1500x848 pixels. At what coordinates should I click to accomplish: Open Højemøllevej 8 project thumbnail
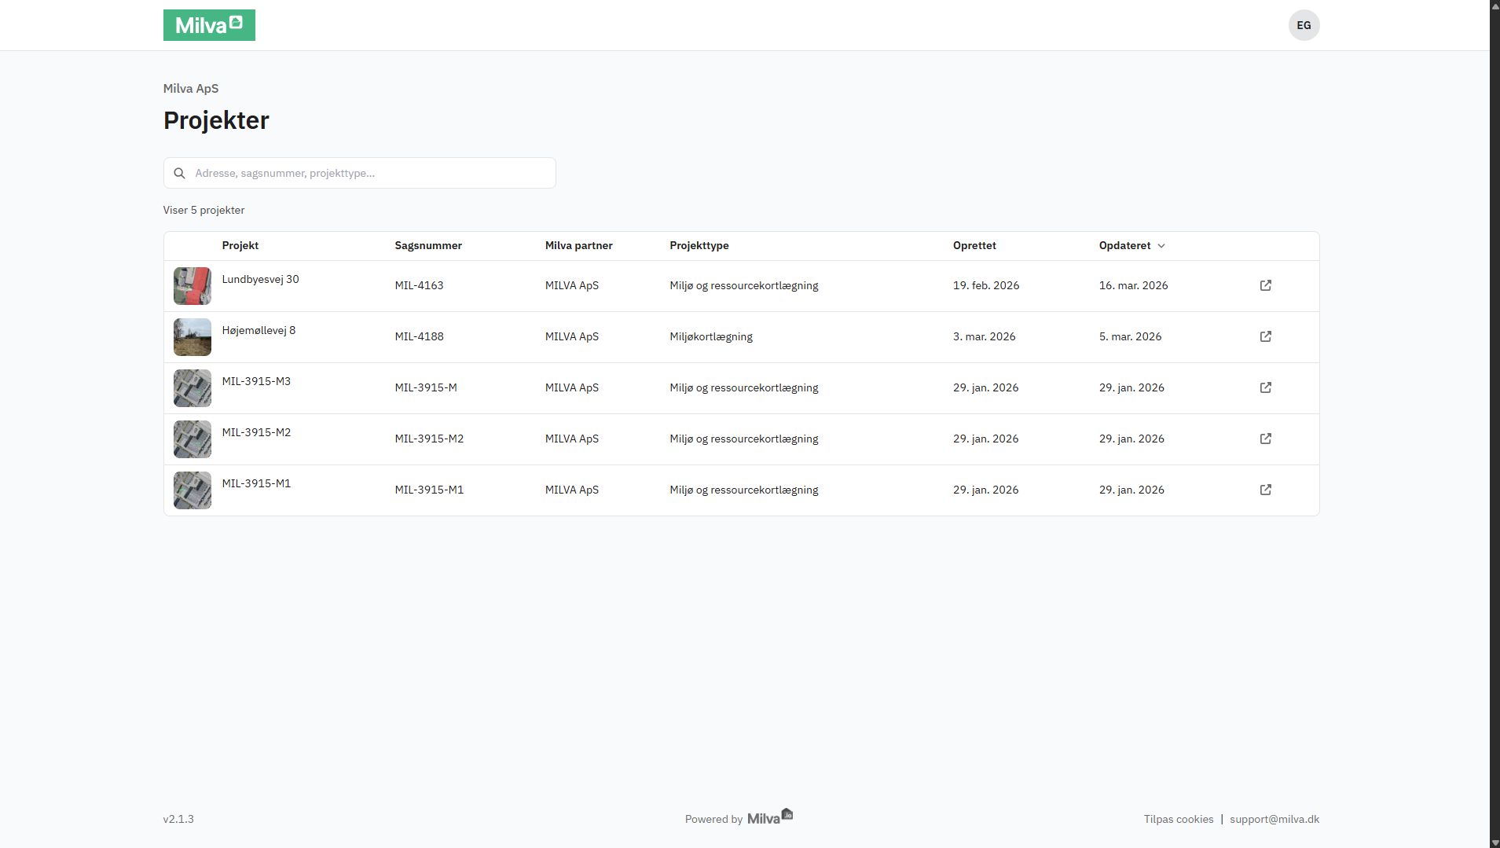coord(192,337)
